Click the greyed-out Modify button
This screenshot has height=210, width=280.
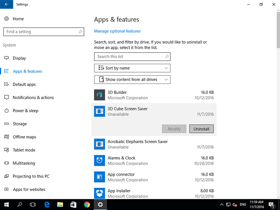pyautogui.click(x=174, y=129)
